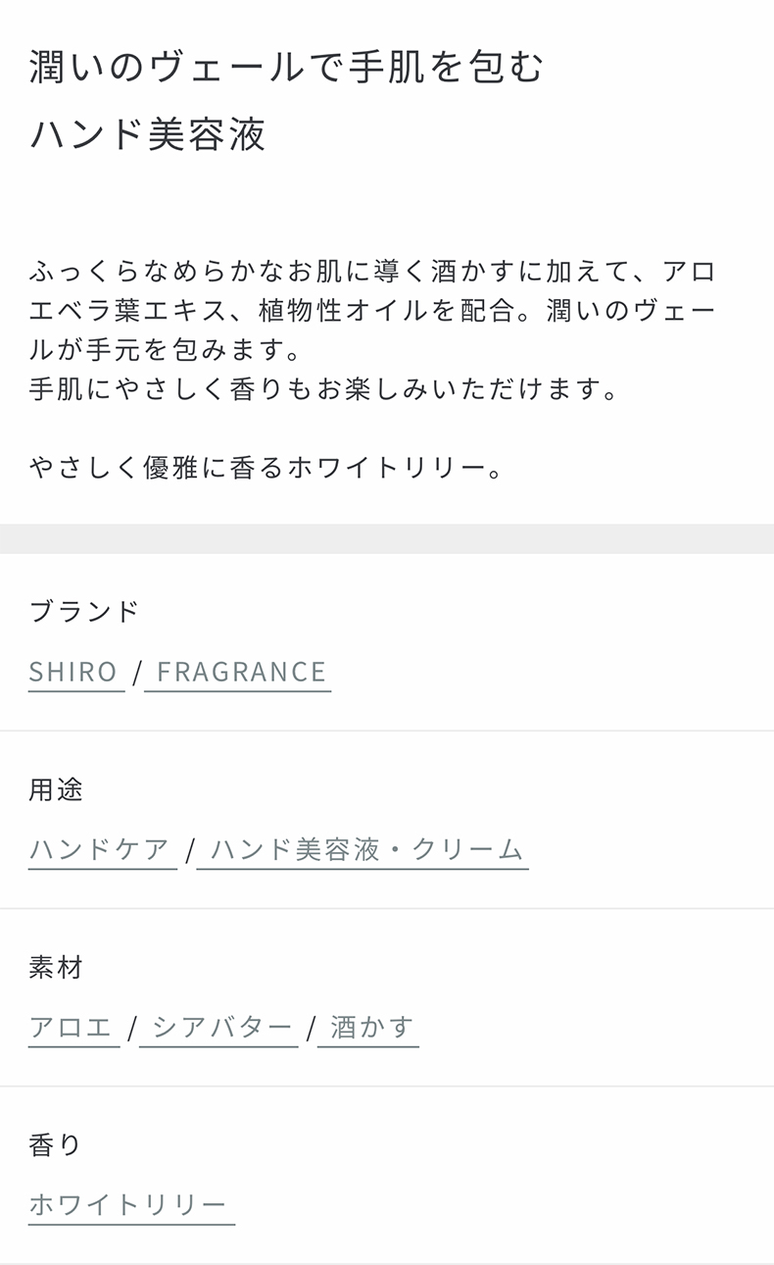Click the line starting エベラ葉エキス
Viewport: 774px width, 1265px height.
click(372, 311)
